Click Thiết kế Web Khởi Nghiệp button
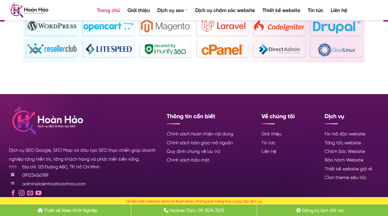 68,210
